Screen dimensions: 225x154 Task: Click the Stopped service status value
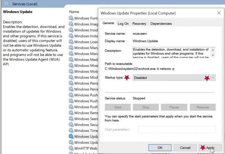click(139, 98)
